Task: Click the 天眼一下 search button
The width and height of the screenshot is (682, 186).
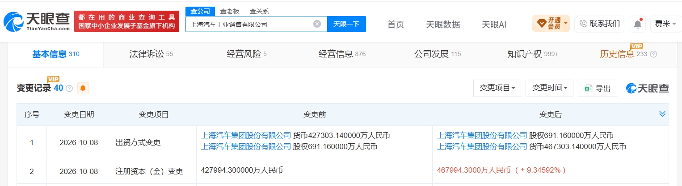Action: (346, 24)
